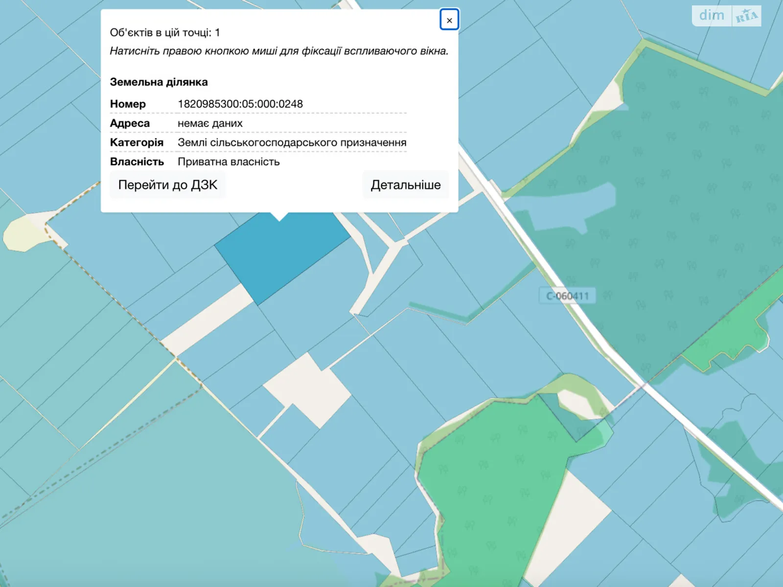Click the 'Номер' field label
This screenshot has width=783, height=587.
(128, 104)
